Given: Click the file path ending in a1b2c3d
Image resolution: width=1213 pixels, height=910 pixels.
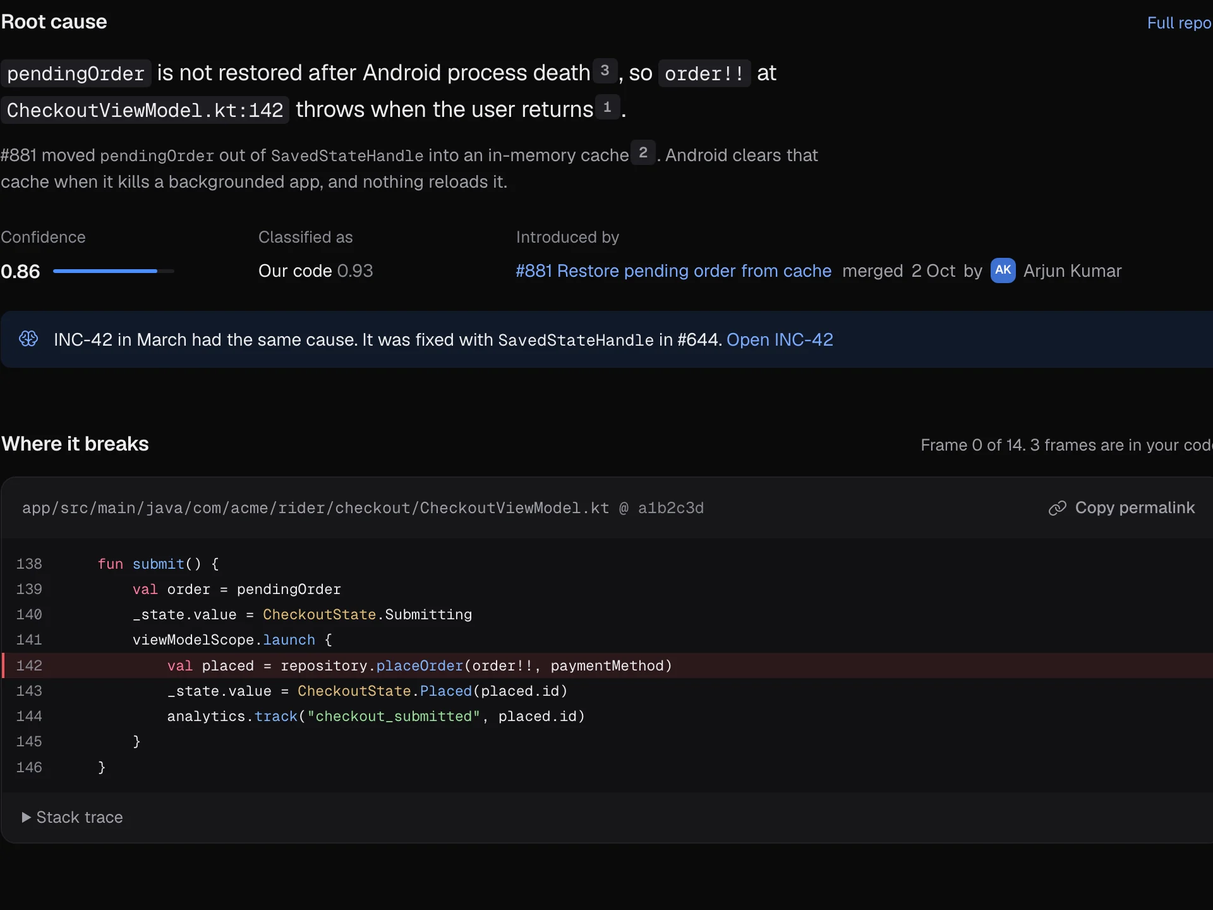Looking at the screenshot, I should point(363,508).
